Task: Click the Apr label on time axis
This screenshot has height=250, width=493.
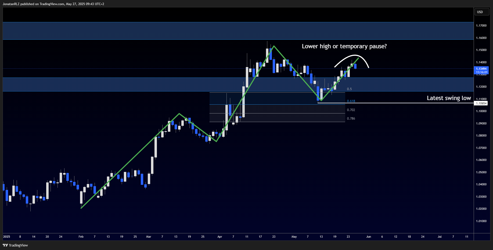Action: pyautogui.click(x=220, y=237)
